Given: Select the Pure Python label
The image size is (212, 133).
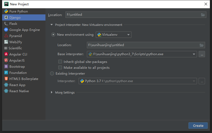Looking at the screenshot, I should tap(18, 11).
